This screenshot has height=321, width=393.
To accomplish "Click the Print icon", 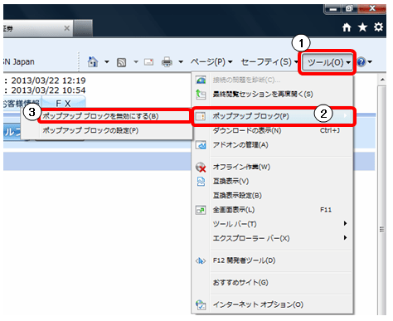I will pyautogui.click(x=167, y=62).
